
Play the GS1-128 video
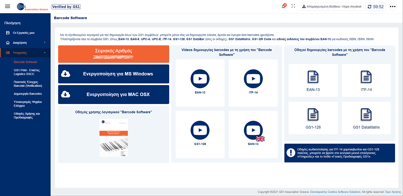[200, 130]
